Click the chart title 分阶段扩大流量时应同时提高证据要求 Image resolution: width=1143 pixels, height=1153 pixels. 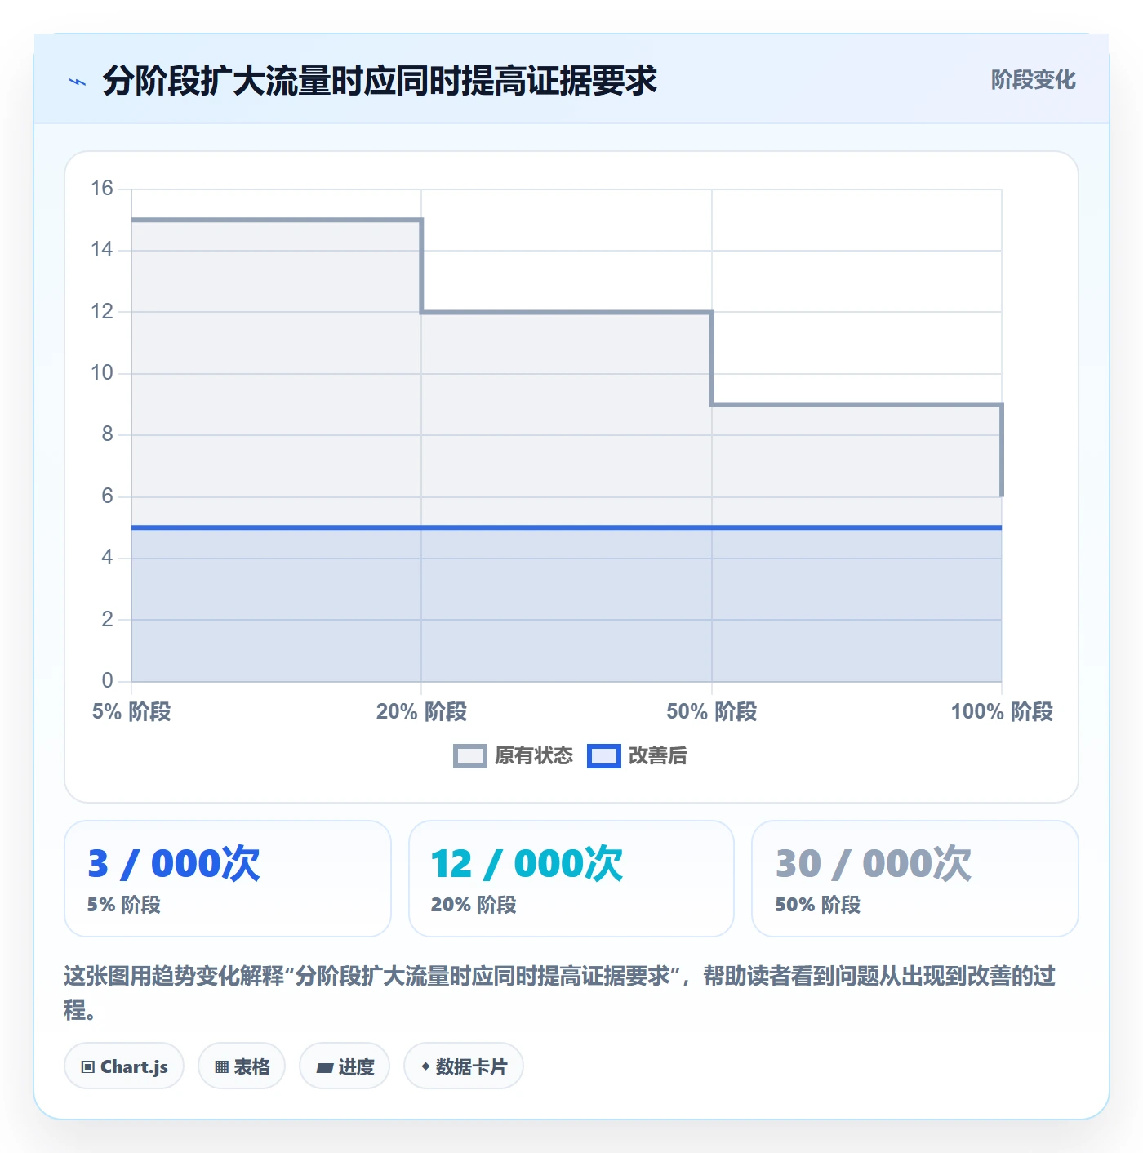(380, 81)
